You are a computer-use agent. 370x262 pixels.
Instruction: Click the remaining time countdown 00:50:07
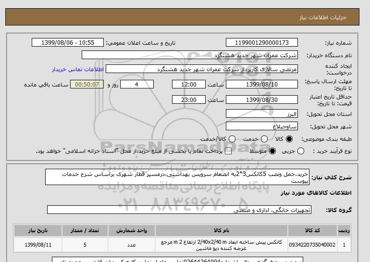(x=87, y=84)
